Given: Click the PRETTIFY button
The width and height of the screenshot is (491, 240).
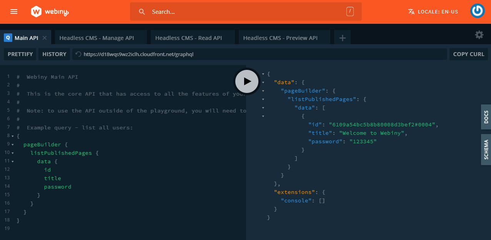Looking at the screenshot, I should click(20, 54).
